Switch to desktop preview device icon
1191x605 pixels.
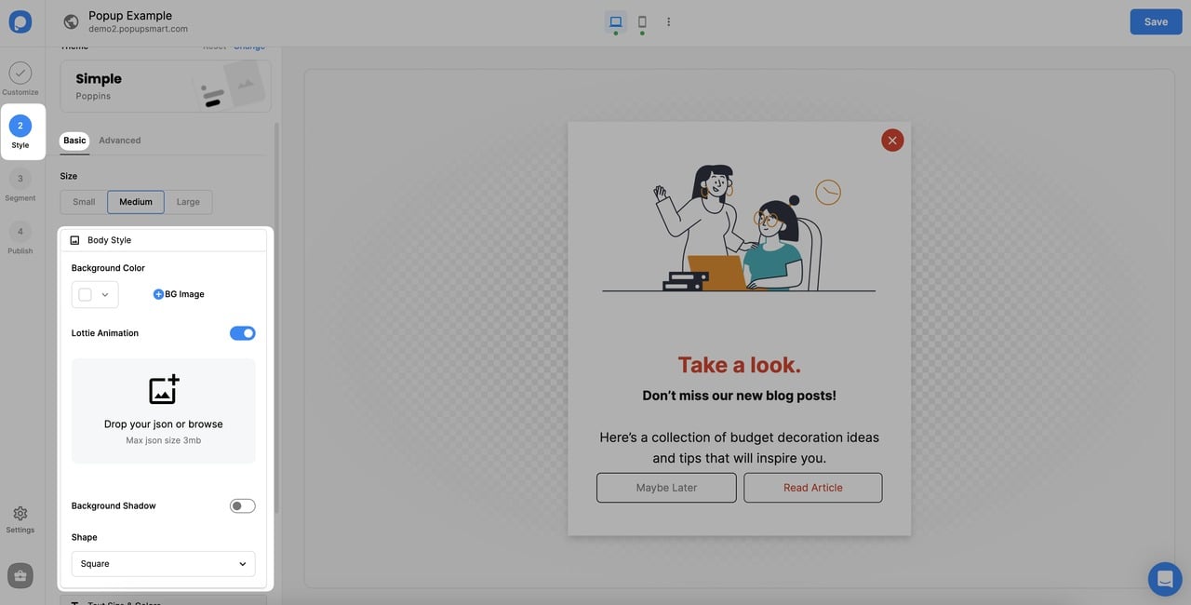click(x=615, y=21)
